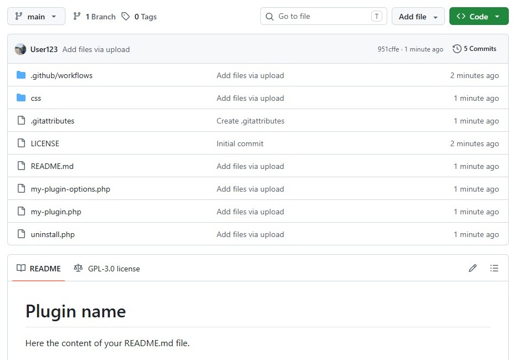
Task: Click the file icon next to .gitattributes
Action: coord(22,120)
